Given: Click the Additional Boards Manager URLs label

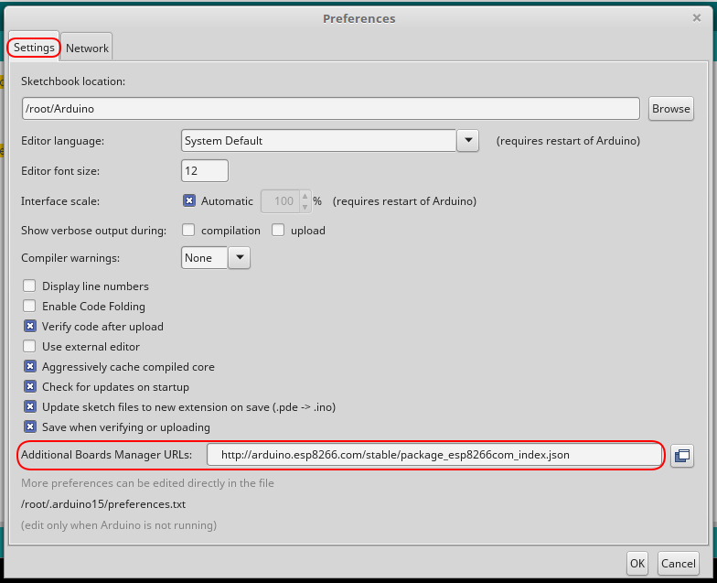Looking at the screenshot, I should pos(106,455).
